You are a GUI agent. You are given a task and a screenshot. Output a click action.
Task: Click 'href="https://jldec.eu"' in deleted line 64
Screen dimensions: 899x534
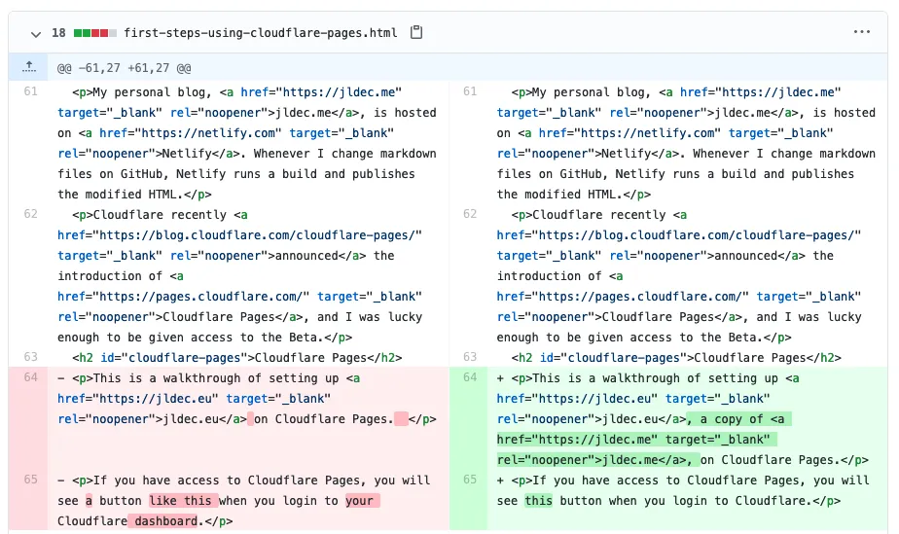(138, 399)
